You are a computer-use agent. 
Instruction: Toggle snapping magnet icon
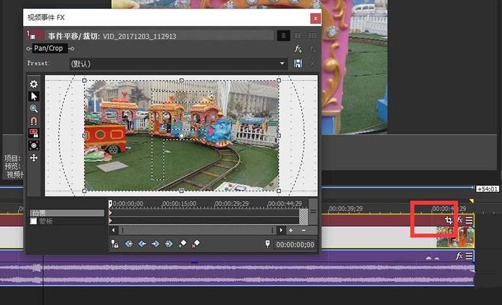(x=34, y=121)
